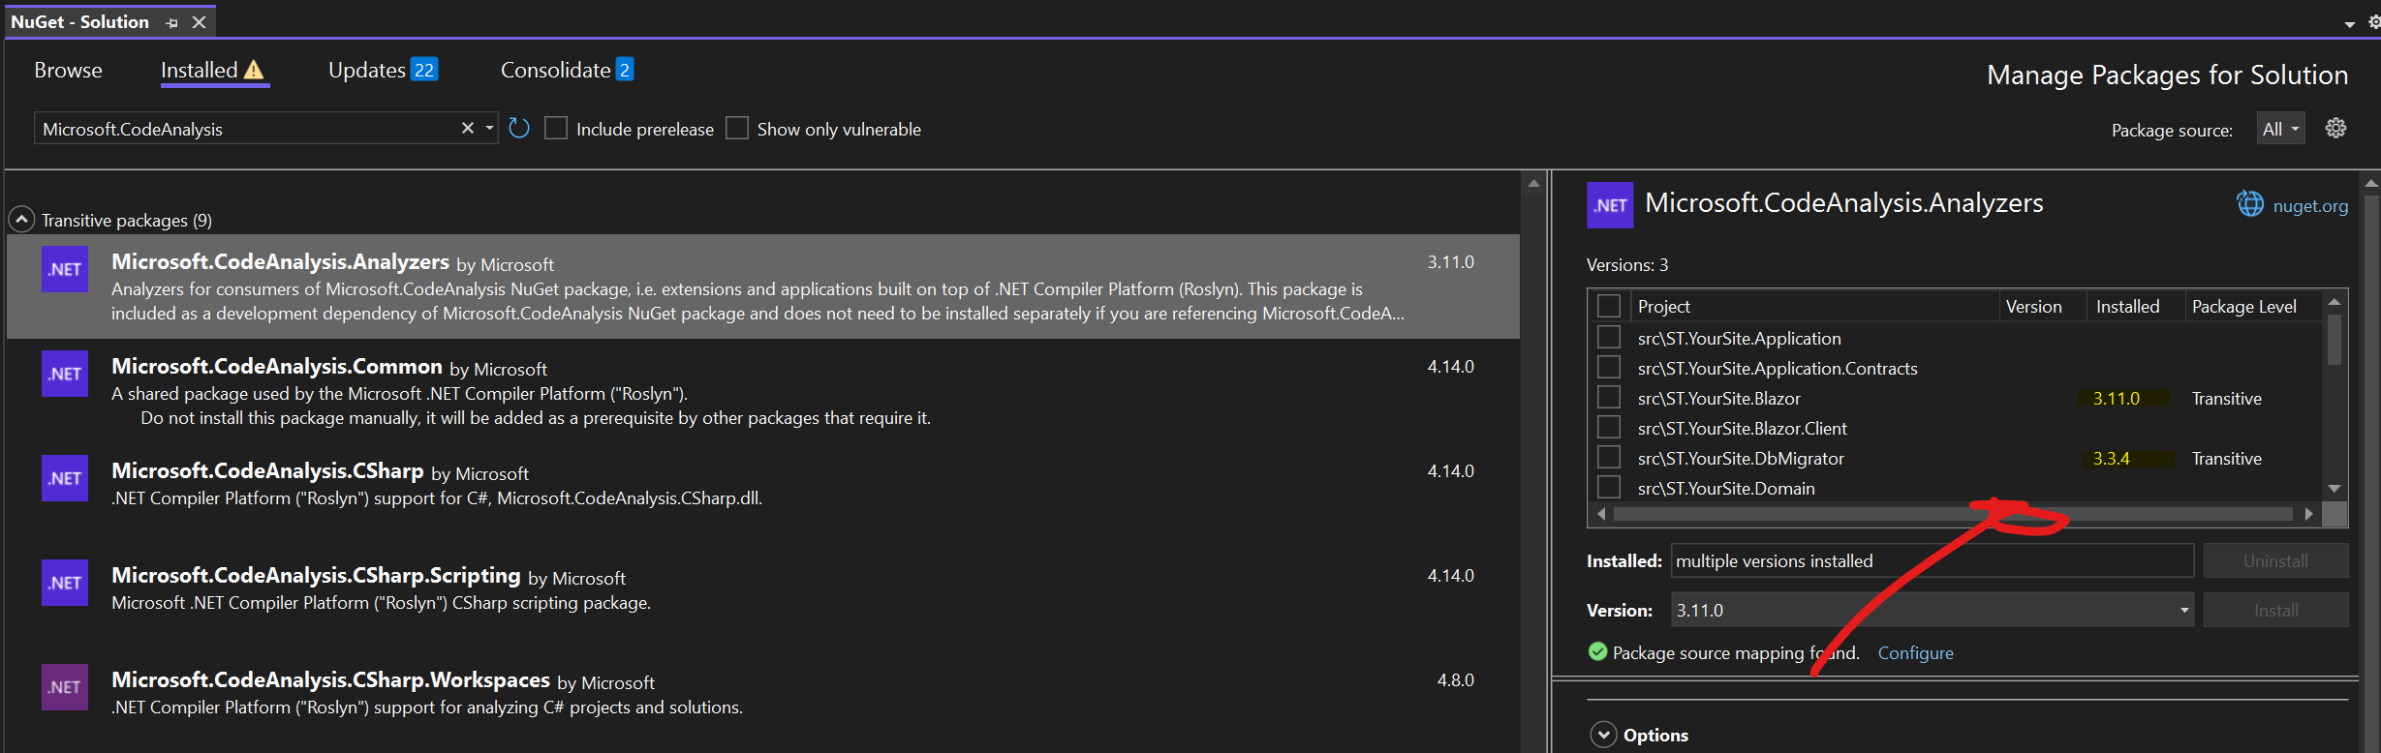Clear the search text with X icon

[x=467, y=128]
